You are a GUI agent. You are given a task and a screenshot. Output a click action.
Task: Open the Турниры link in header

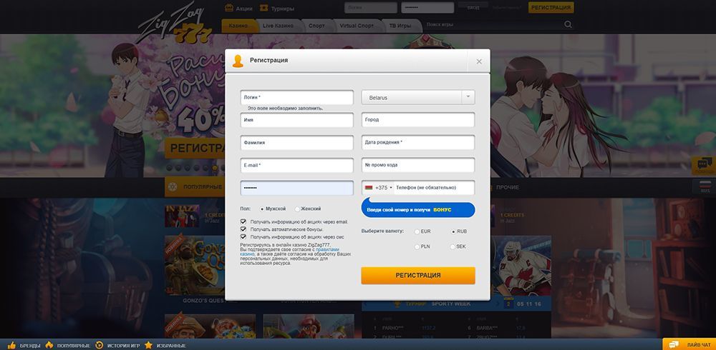click(278, 8)
